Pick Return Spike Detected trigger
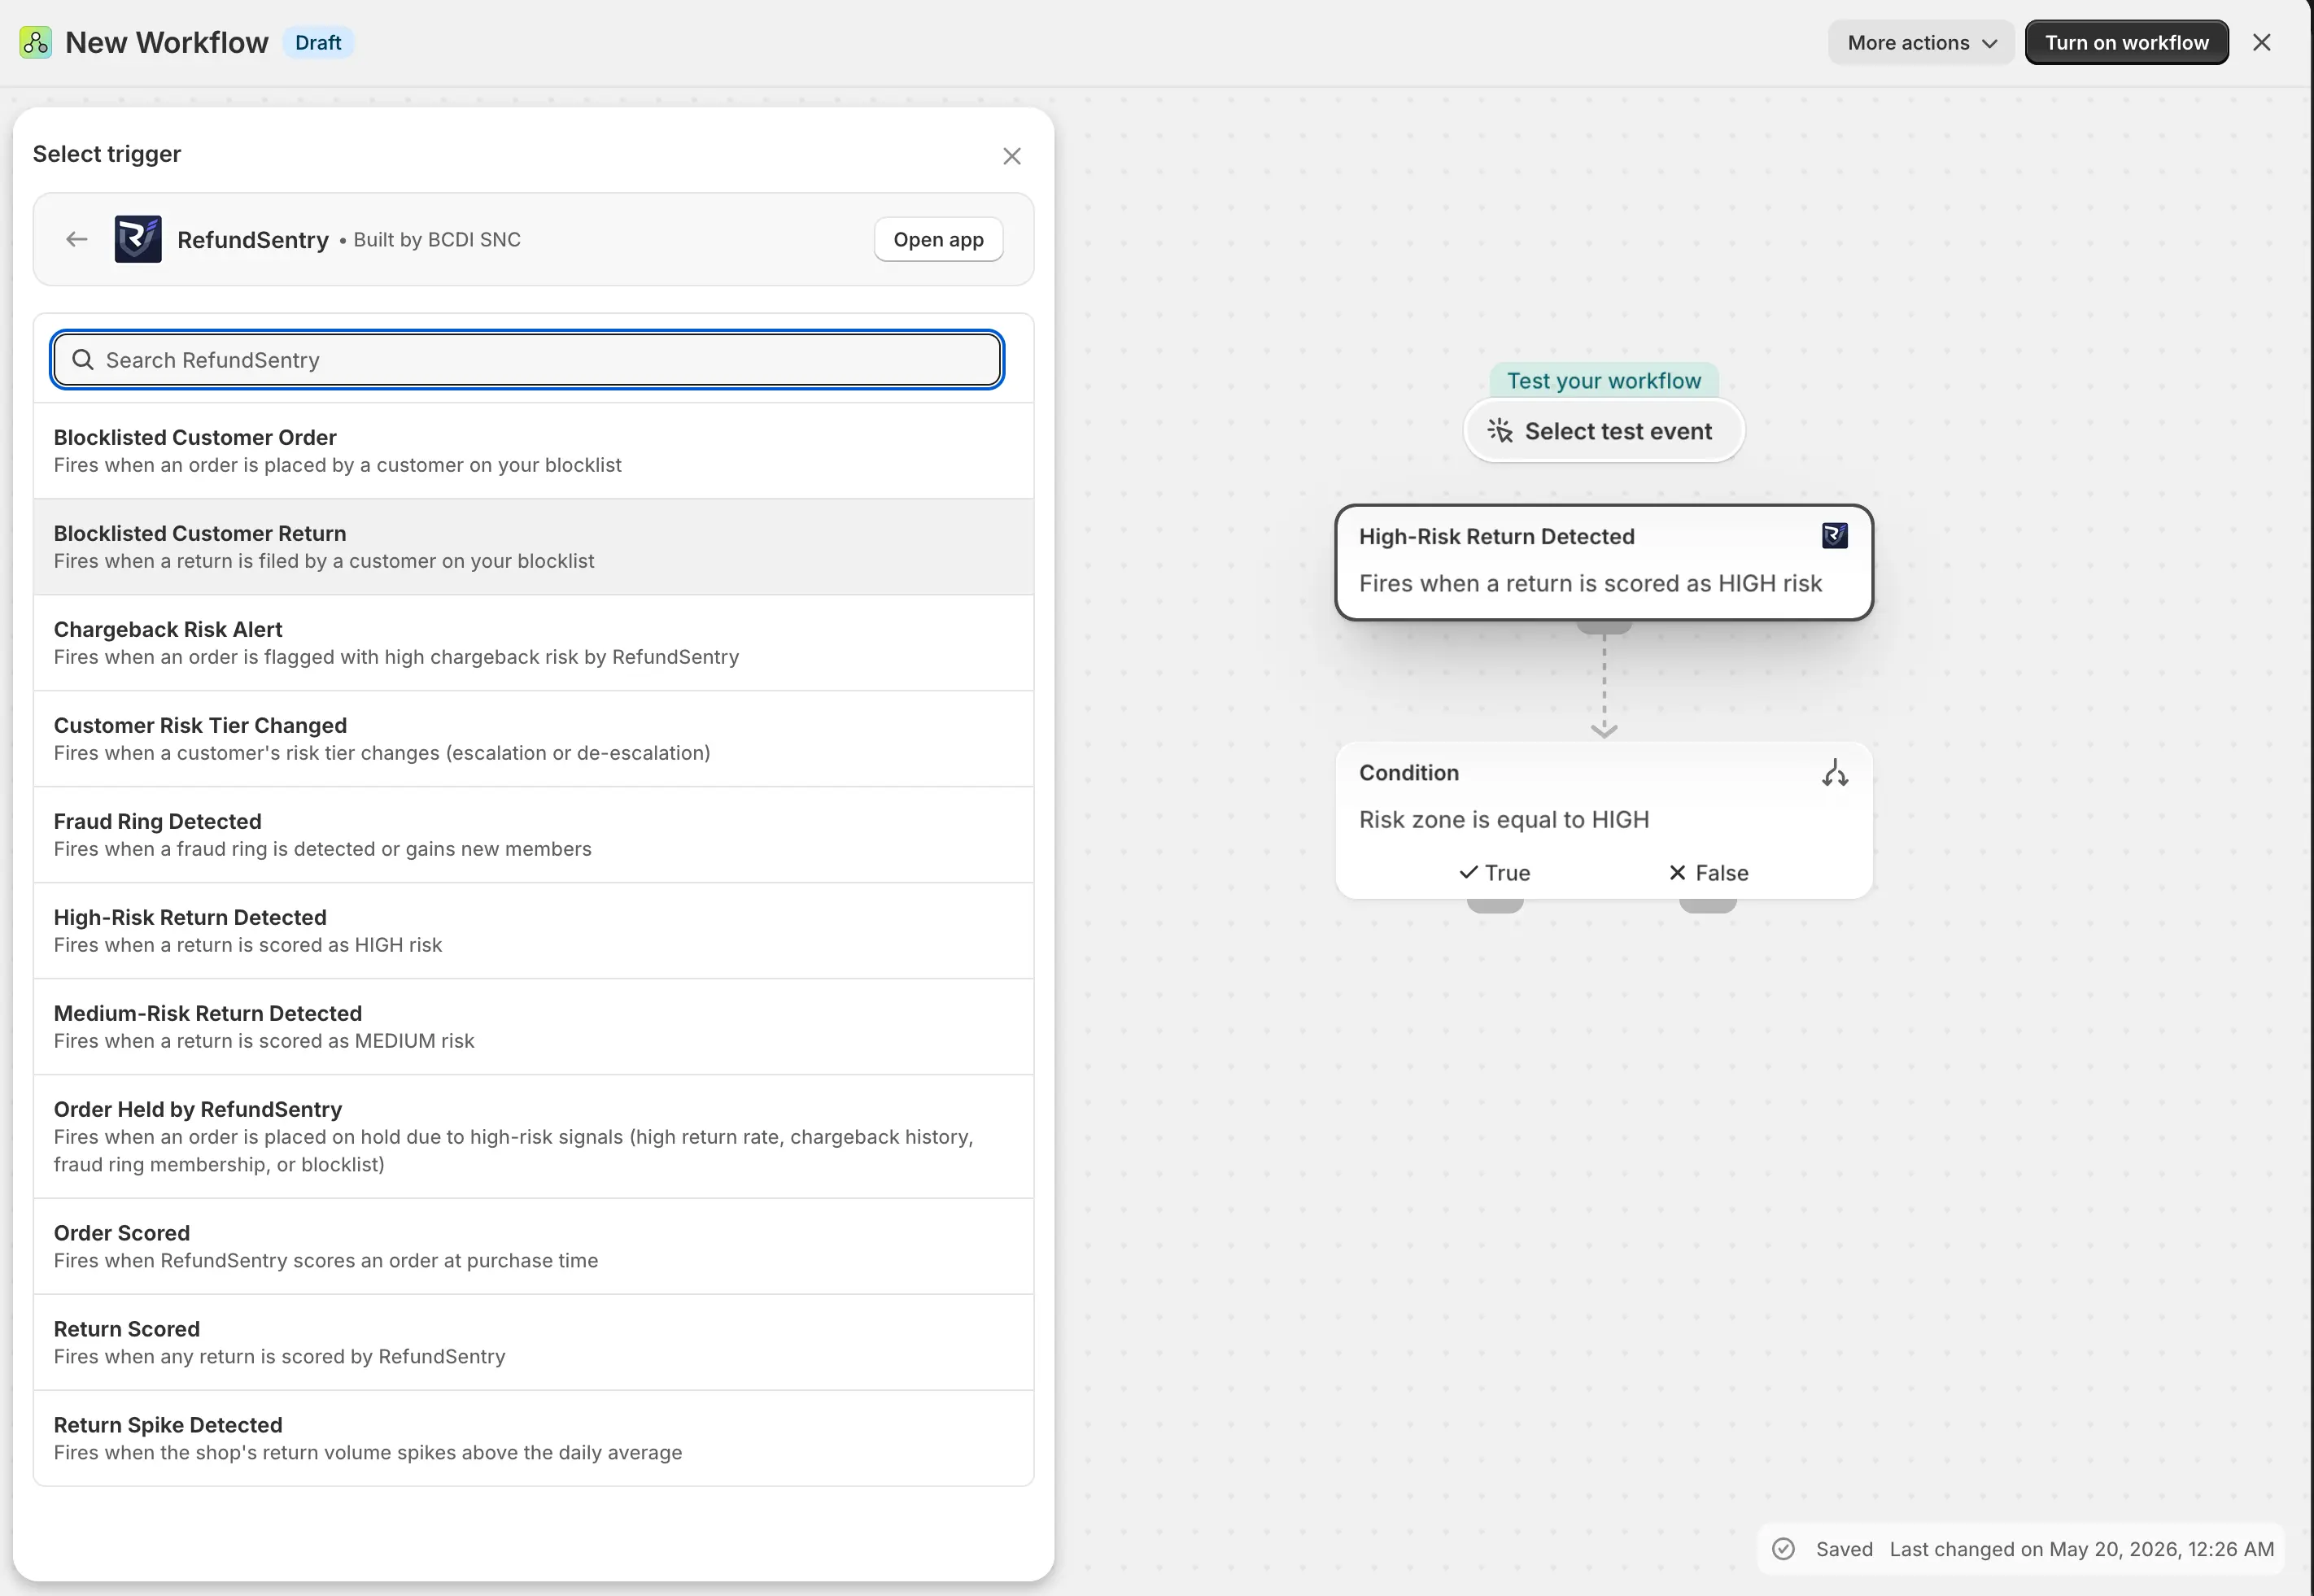This screenshot has height=1596, width=2314. click(533, 1439)
